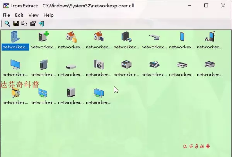Select the flat gray set-top box icon

pos(71,67)
